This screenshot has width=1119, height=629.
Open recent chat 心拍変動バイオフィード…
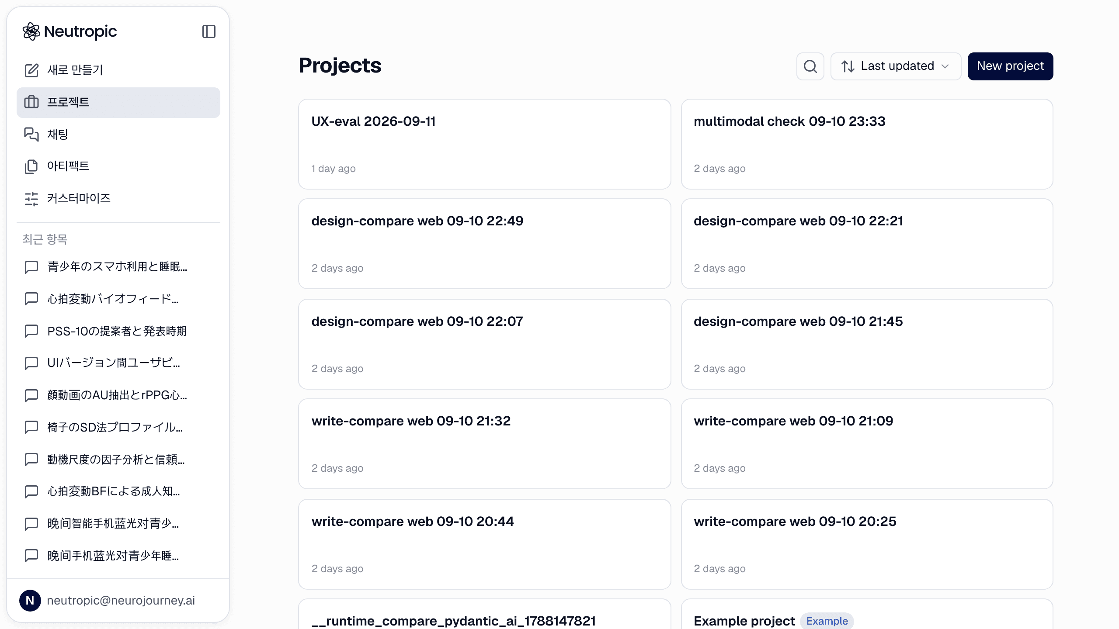point(118,299)
